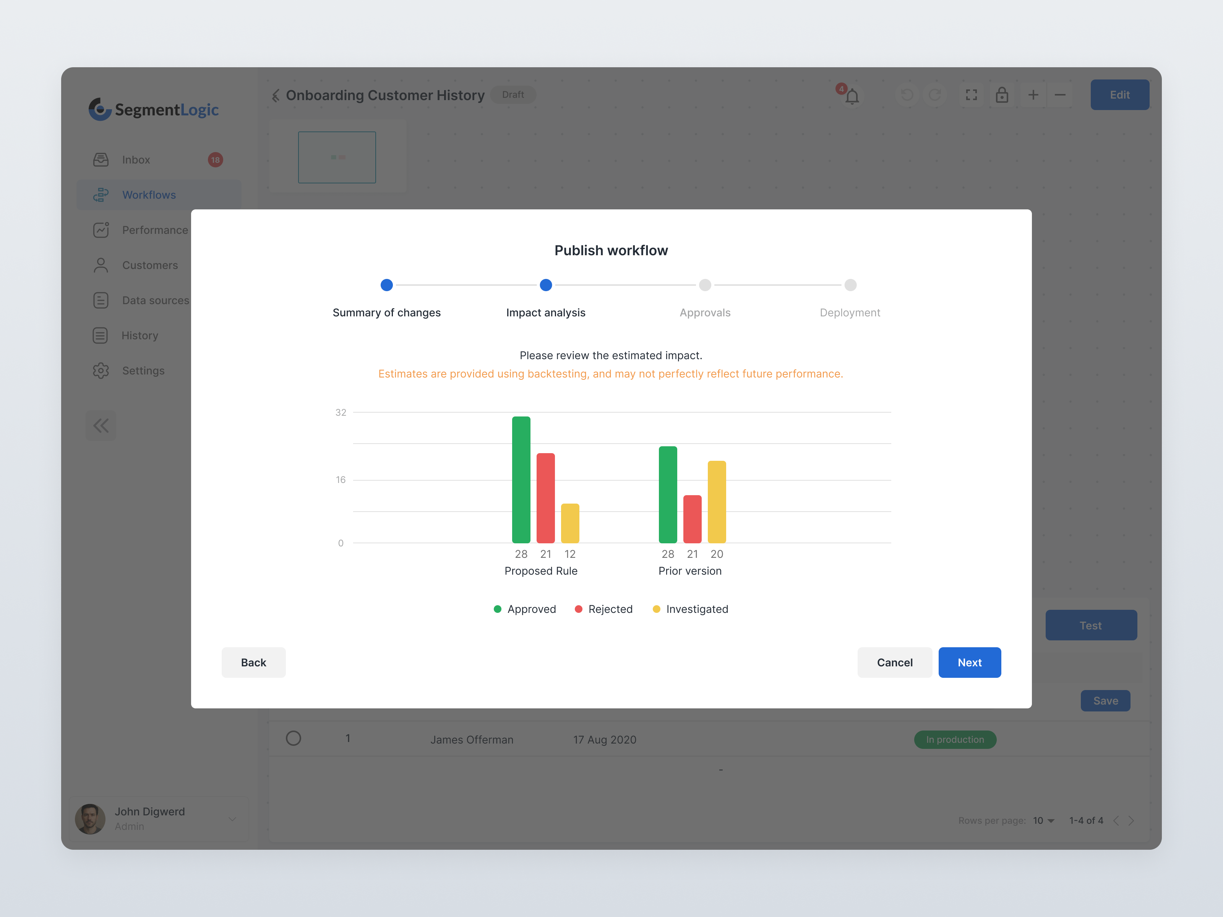
Task: Click the SegmentLogic logo
Action: (x=154, y=109)
